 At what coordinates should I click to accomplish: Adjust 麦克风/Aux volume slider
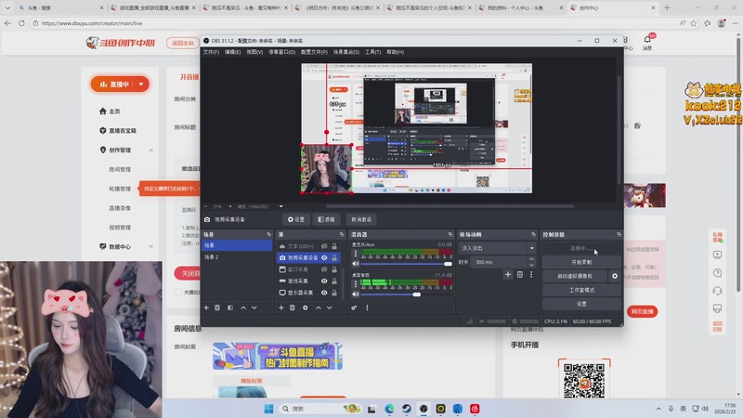(448, 264)
